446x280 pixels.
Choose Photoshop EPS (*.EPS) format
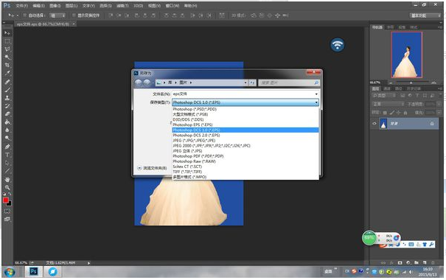[245, 125]
